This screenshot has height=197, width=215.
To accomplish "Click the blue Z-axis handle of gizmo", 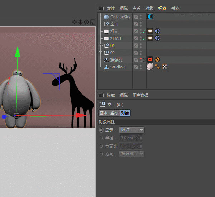I will [4, 117].
